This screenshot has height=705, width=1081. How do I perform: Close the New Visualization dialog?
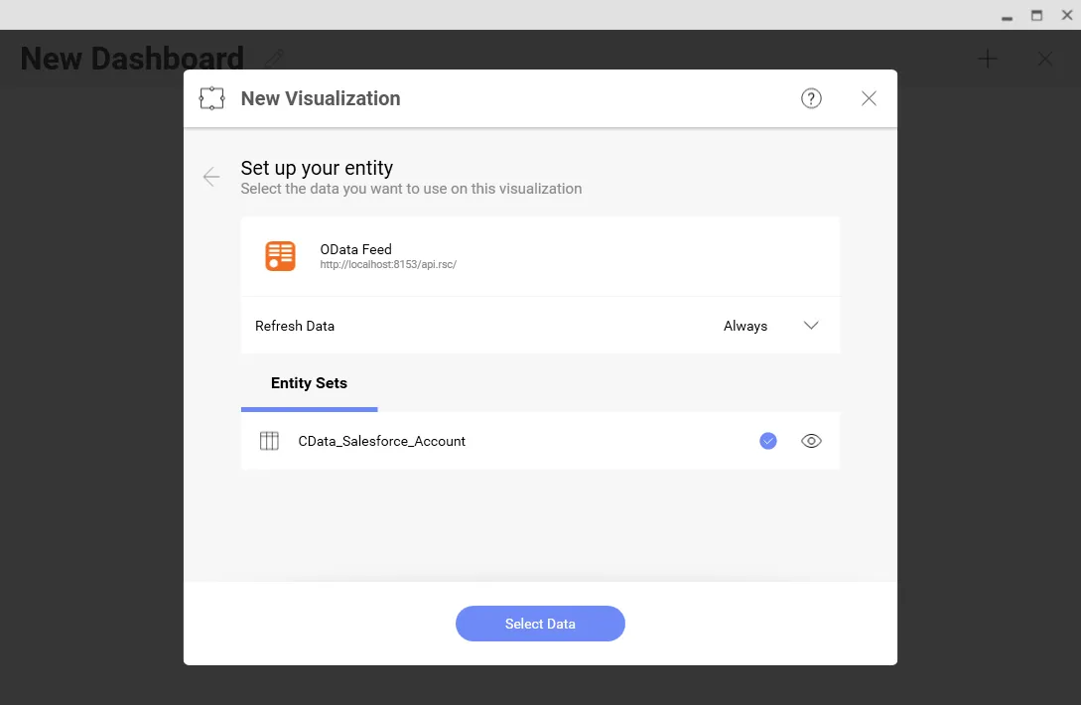tap(869, 97)
